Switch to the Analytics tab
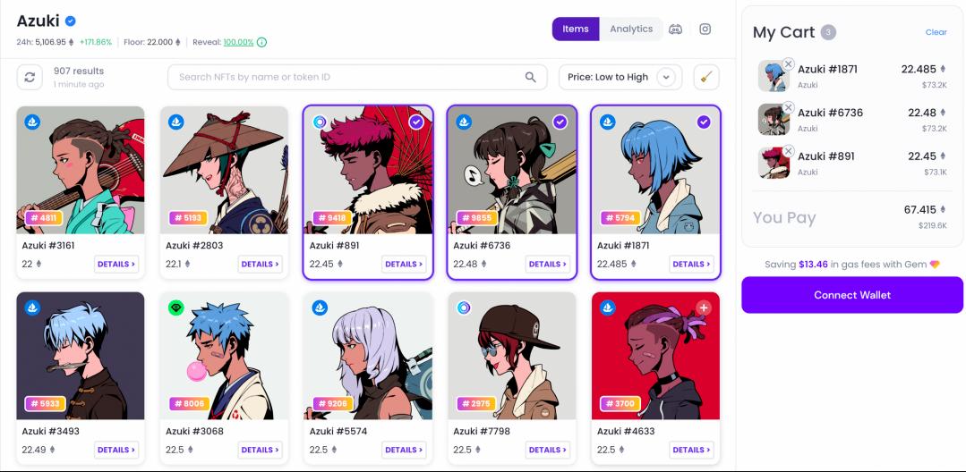Viewport: 966px width, 472px height. tap(631, 29)
